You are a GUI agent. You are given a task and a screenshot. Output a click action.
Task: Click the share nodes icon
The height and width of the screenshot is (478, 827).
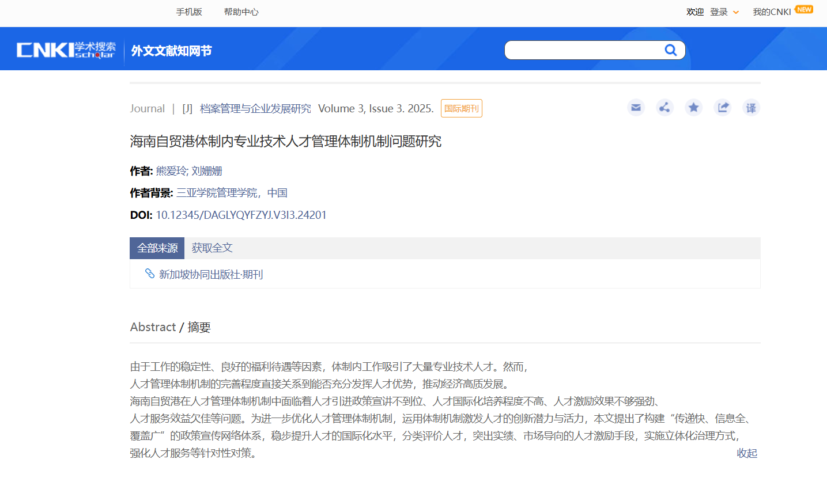[664, 108]
